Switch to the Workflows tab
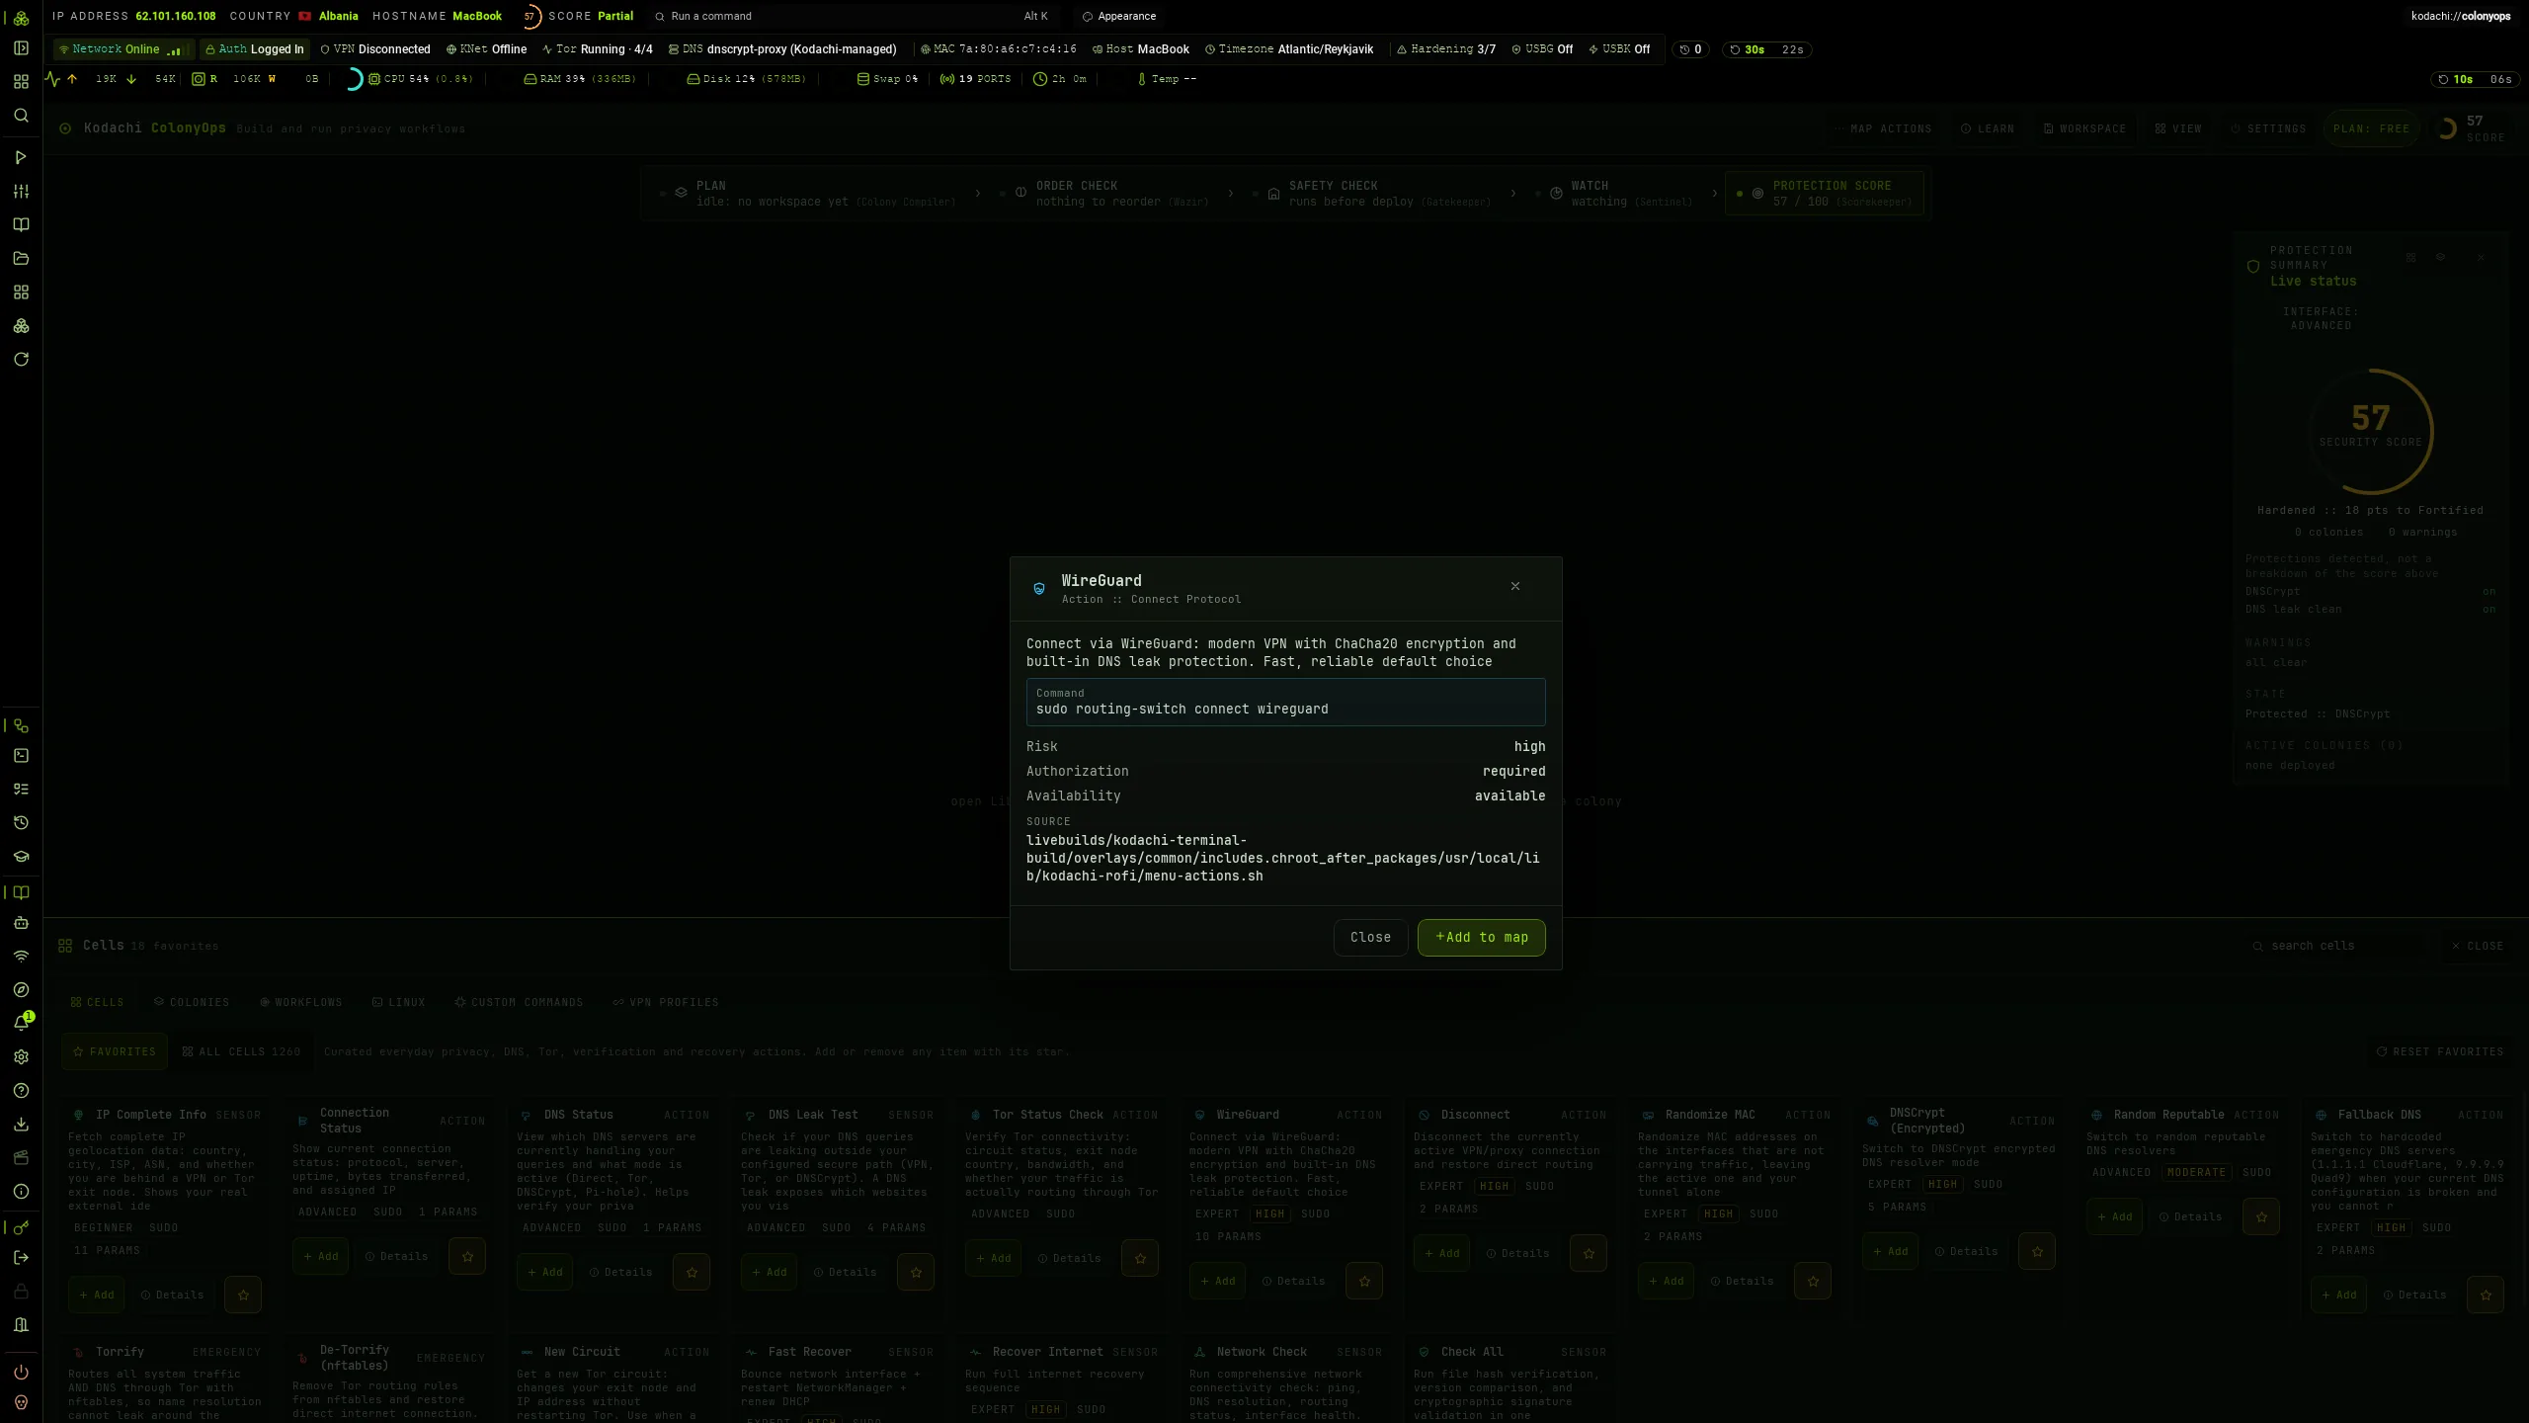Viewport: 2529px width, 1423px height. pos(301,1003)
